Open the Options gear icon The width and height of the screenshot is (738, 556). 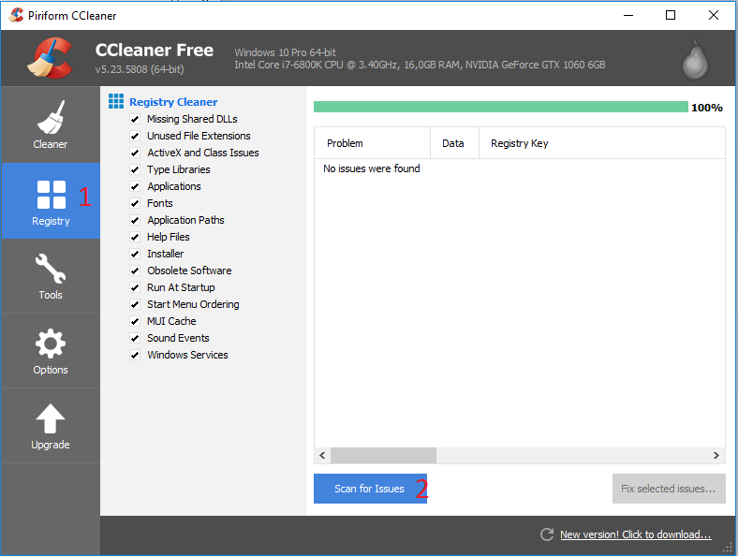coord(51,344)
